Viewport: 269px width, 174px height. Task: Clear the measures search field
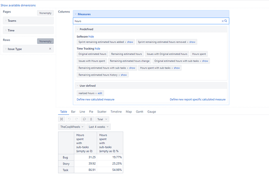[223, 21]
